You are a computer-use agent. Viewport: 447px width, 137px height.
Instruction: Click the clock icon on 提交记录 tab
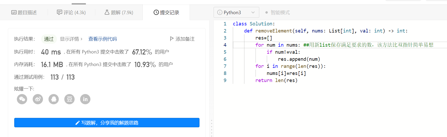point(156,12)
